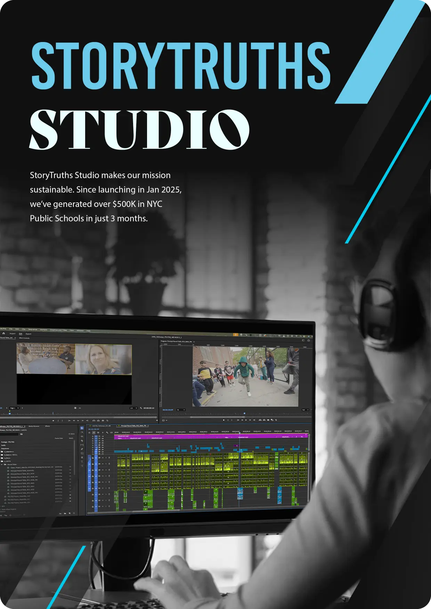Click the Quick Export share icon
This screenshot has height=609, width=431.
pos(309,340)
